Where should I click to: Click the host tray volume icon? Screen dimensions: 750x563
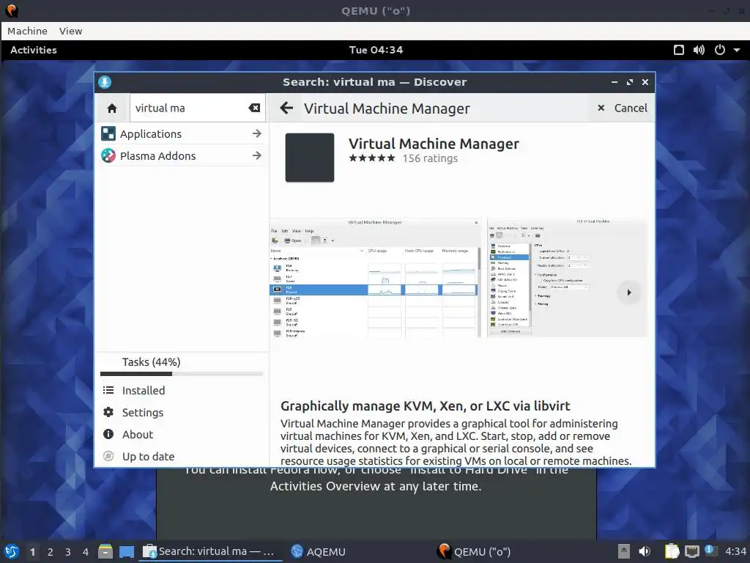[645, 551]
